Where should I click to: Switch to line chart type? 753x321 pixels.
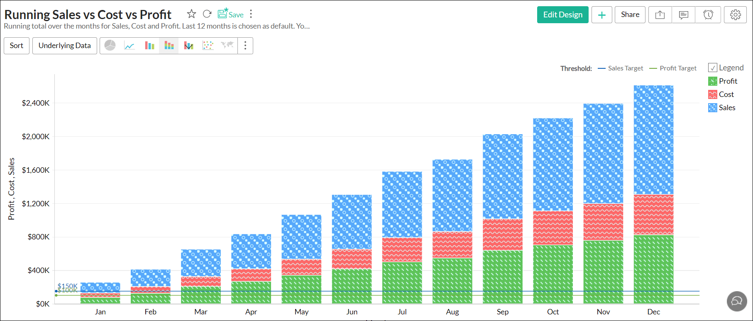pos(130,46)
